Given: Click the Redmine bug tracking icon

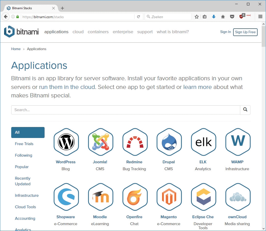Looking at the screenshot, I should click(135, 142).
